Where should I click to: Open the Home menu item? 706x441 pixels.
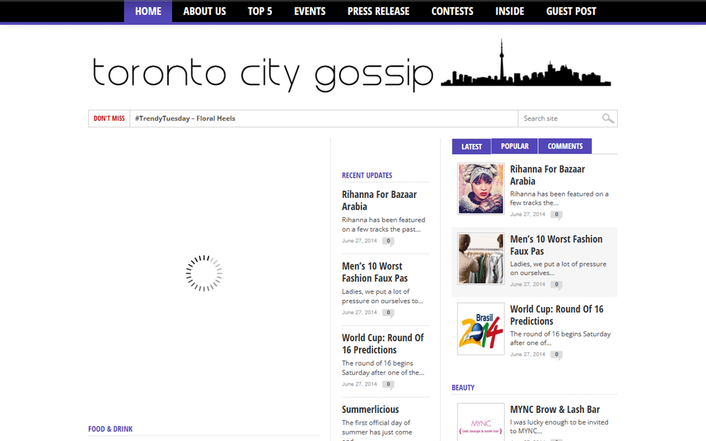click(148, 11)
